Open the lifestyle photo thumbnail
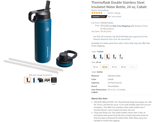 (47, 80)
